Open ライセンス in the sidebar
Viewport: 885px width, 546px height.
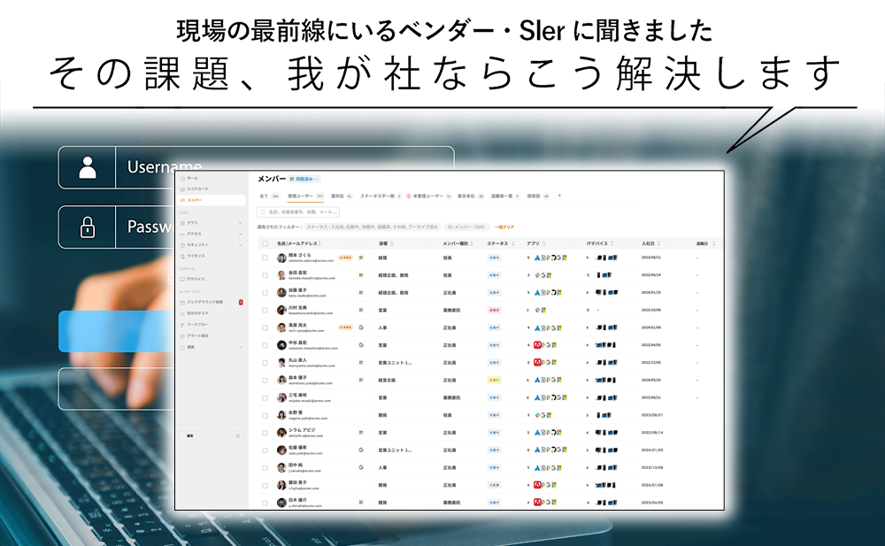196,256
